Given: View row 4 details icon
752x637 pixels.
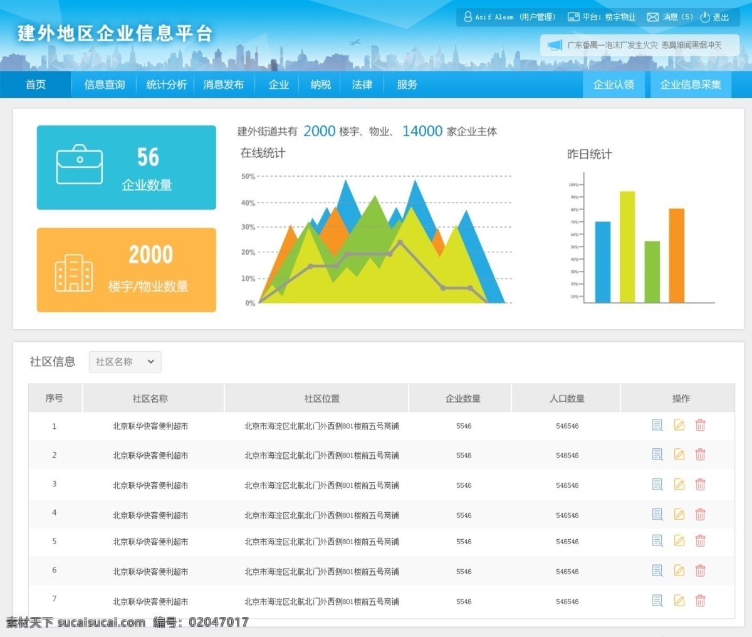Looking at the screenshot, I should [657, 514].
